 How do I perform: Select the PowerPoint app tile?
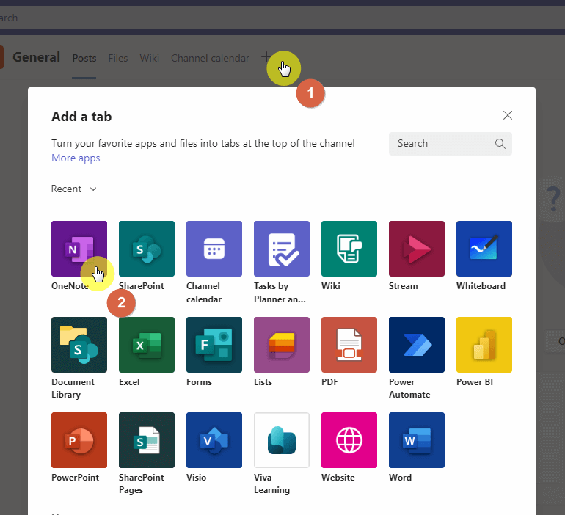[79, 440]
